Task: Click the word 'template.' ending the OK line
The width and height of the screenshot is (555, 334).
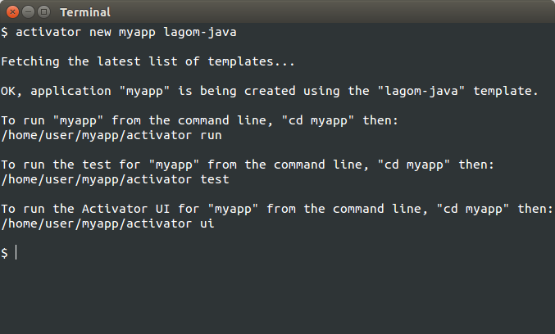Action: click(506, 91)
